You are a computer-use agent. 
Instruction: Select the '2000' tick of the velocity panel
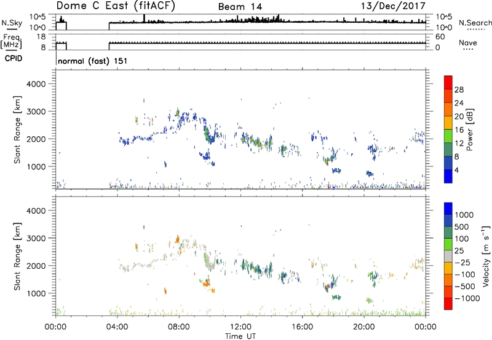(36, 266)
